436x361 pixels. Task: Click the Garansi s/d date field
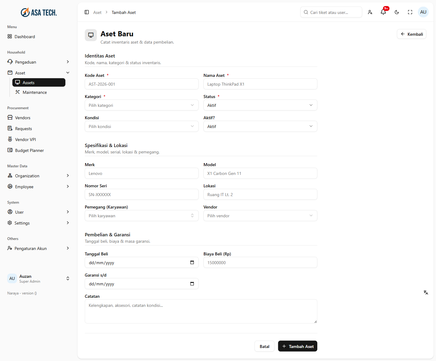coord(142,284)
